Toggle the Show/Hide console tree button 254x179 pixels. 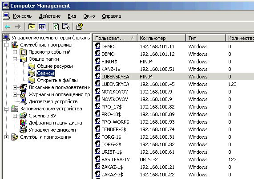point(42,27)
